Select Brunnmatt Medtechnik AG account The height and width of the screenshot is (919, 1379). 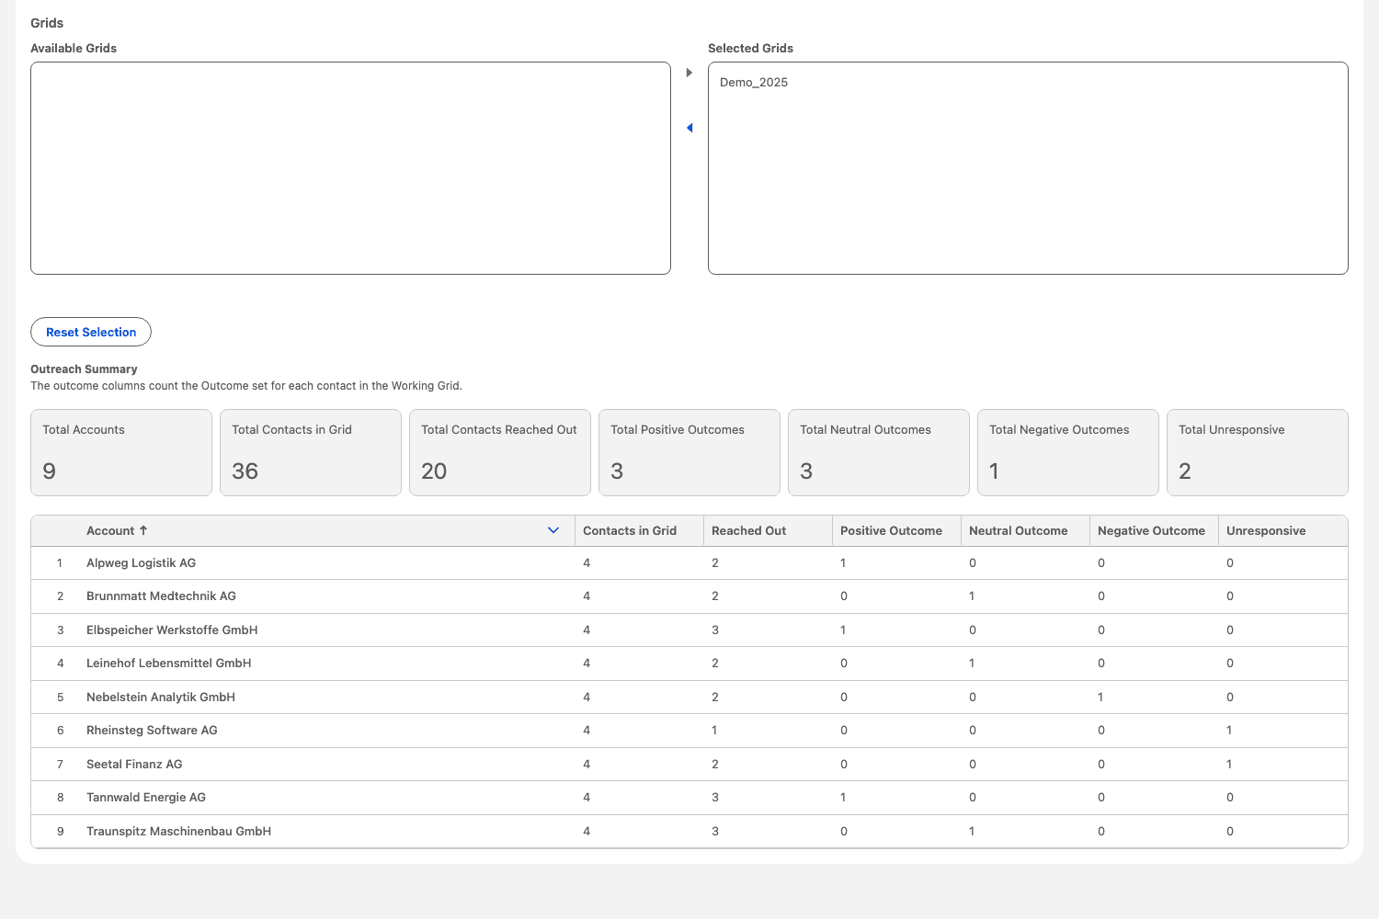161,596
